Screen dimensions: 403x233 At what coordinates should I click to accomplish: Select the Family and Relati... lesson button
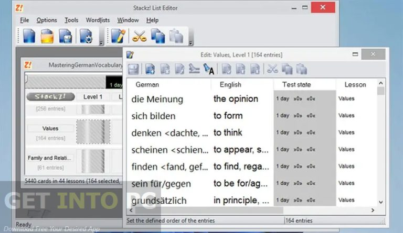click(x=50, y=158)
